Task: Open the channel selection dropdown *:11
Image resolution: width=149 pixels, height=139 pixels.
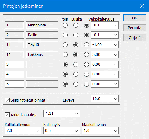Action: coord(61,114)
